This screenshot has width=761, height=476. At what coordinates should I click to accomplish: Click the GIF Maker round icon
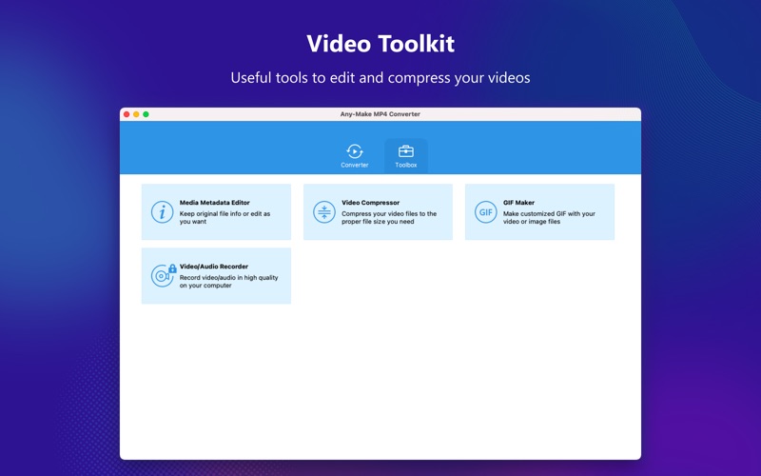pyautogui.click(x=485, y=212)
